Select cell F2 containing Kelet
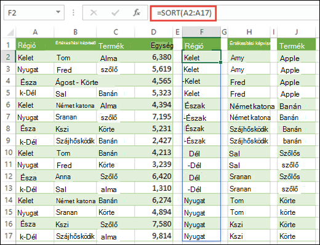320x245 pixels. pyautogui.click(x=201, y=57)
